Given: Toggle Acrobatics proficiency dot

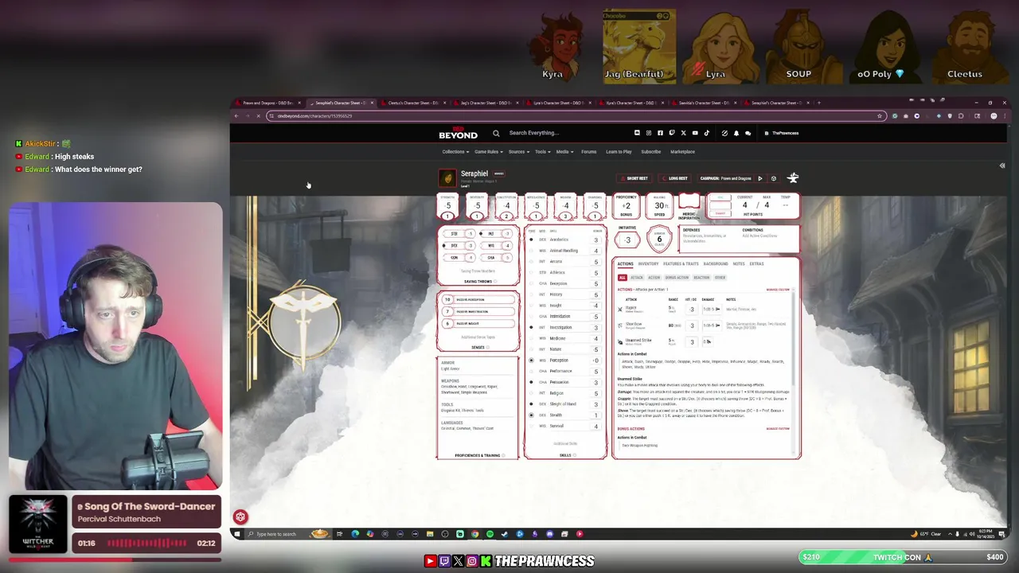Looking at the screenshot, I should (532, 240).
